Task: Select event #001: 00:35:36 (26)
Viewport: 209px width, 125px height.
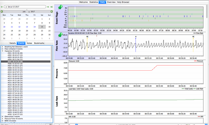Action: 26,53
